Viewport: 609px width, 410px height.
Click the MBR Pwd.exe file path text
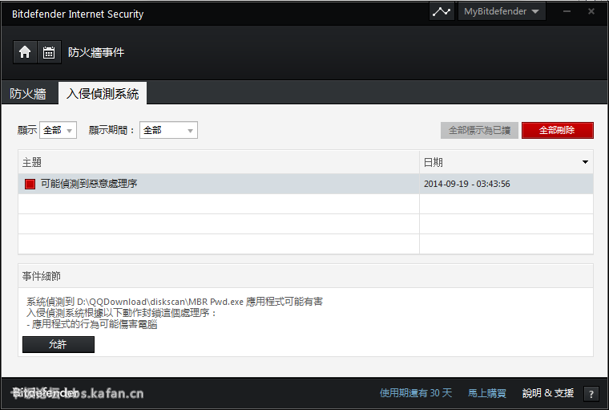(x=160, y=302)
